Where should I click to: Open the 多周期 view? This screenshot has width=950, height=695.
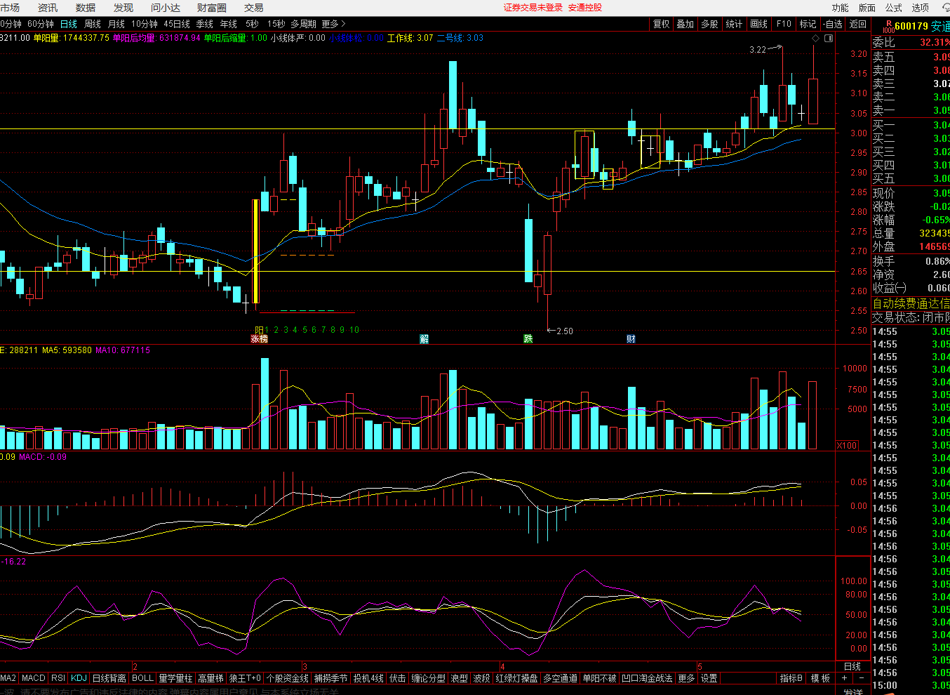point(304,24)
